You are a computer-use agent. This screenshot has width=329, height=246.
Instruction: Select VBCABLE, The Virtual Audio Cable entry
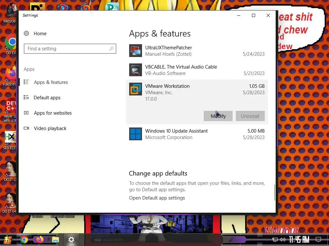click(181, 67)
